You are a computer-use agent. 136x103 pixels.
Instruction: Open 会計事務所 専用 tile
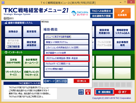tap(122, 44)
